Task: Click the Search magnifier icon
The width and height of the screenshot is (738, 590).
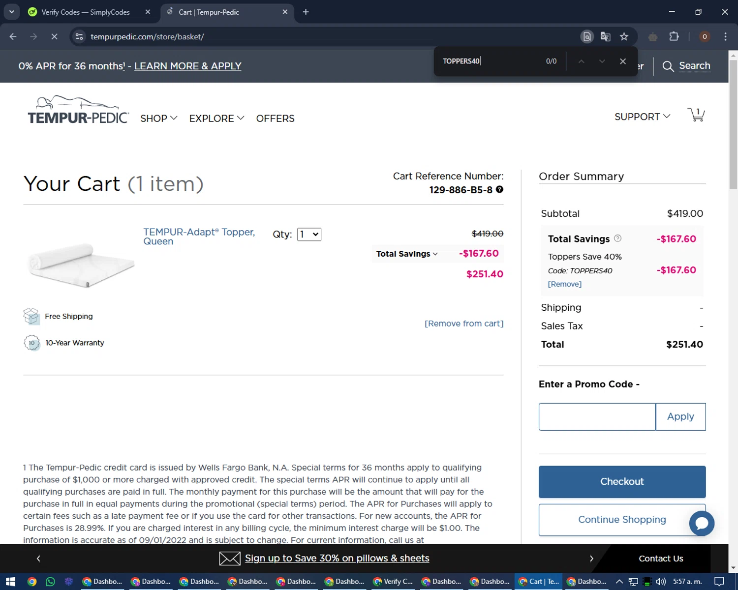Action: tap(668, 66)
